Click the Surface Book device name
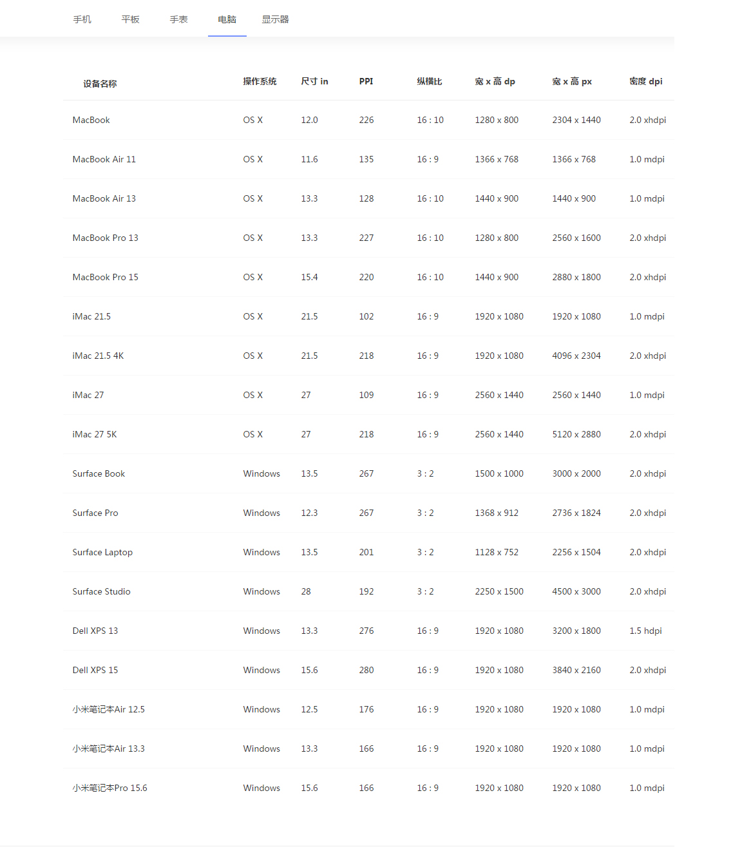This screenshot has height=849, width=731. (99, 473)
